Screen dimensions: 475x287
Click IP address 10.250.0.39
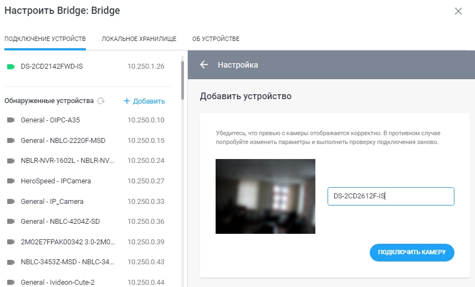[x=146, y=242]
